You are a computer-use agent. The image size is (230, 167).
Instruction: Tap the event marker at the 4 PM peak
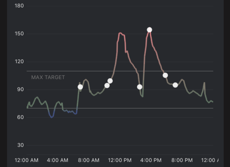(x=149, y=30)
